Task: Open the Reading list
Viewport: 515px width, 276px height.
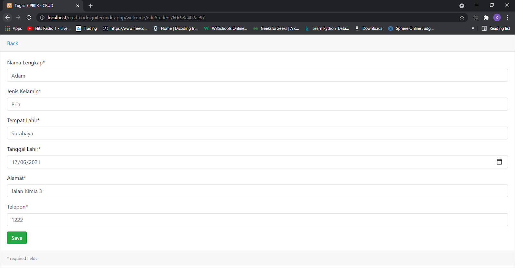Action: pos(496,28)
